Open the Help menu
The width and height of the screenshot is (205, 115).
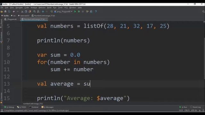pyautogui.click(x=80, y=8)
